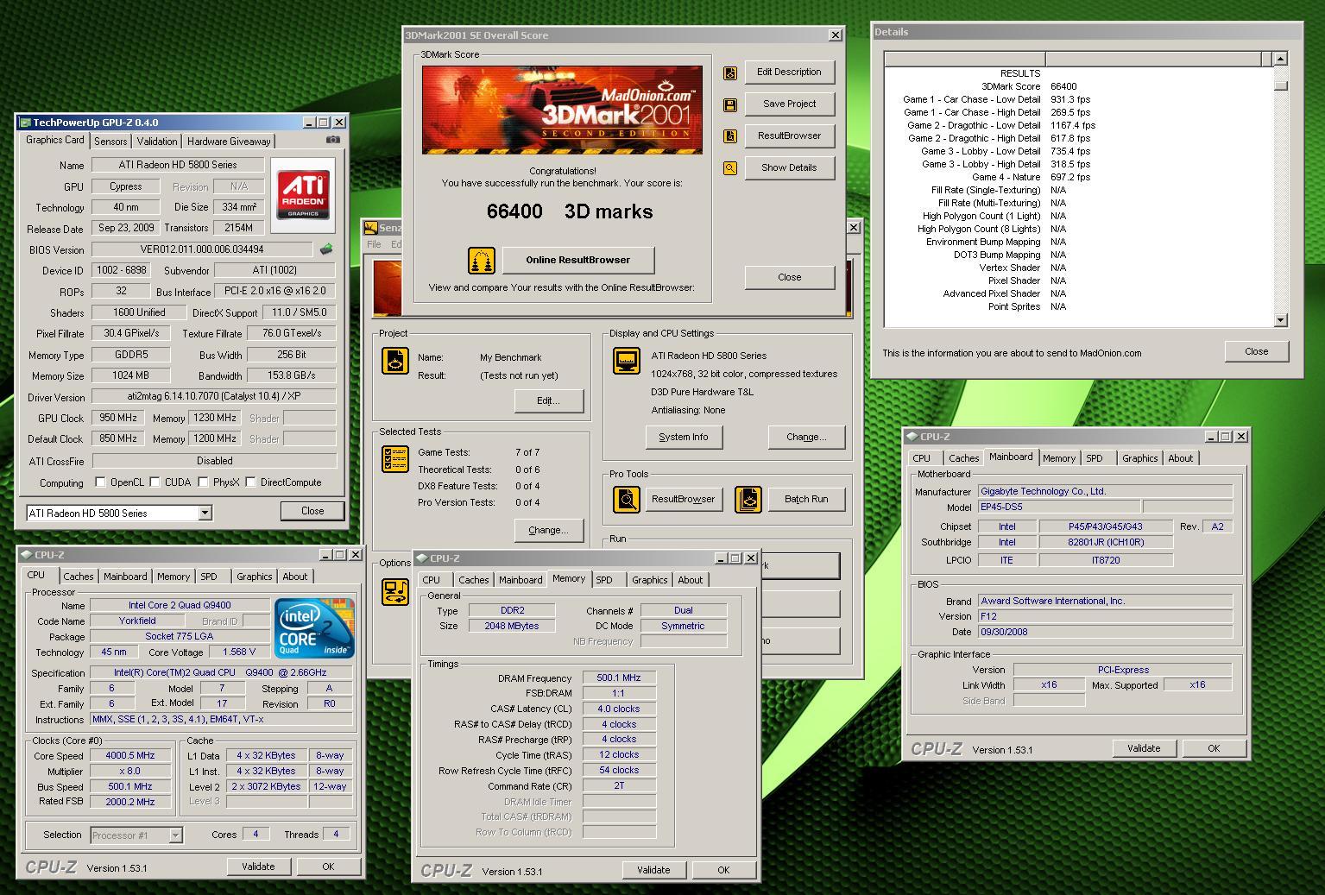Open the Hardware Giveaway tab in GPU-Z
Viewport: 1325px width, 895px height.
pos(229,142)
